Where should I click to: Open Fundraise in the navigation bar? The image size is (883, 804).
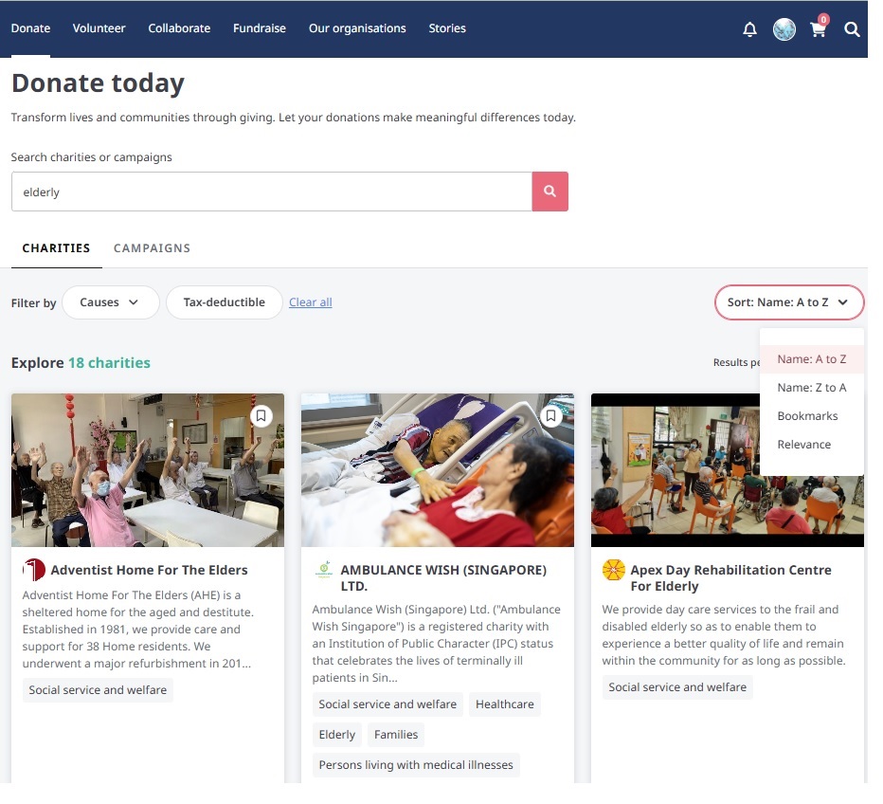pos(260,28)
